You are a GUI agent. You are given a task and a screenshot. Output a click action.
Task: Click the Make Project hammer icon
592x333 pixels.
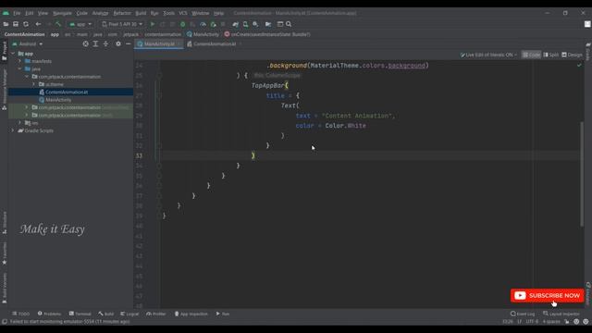point(58,24)
